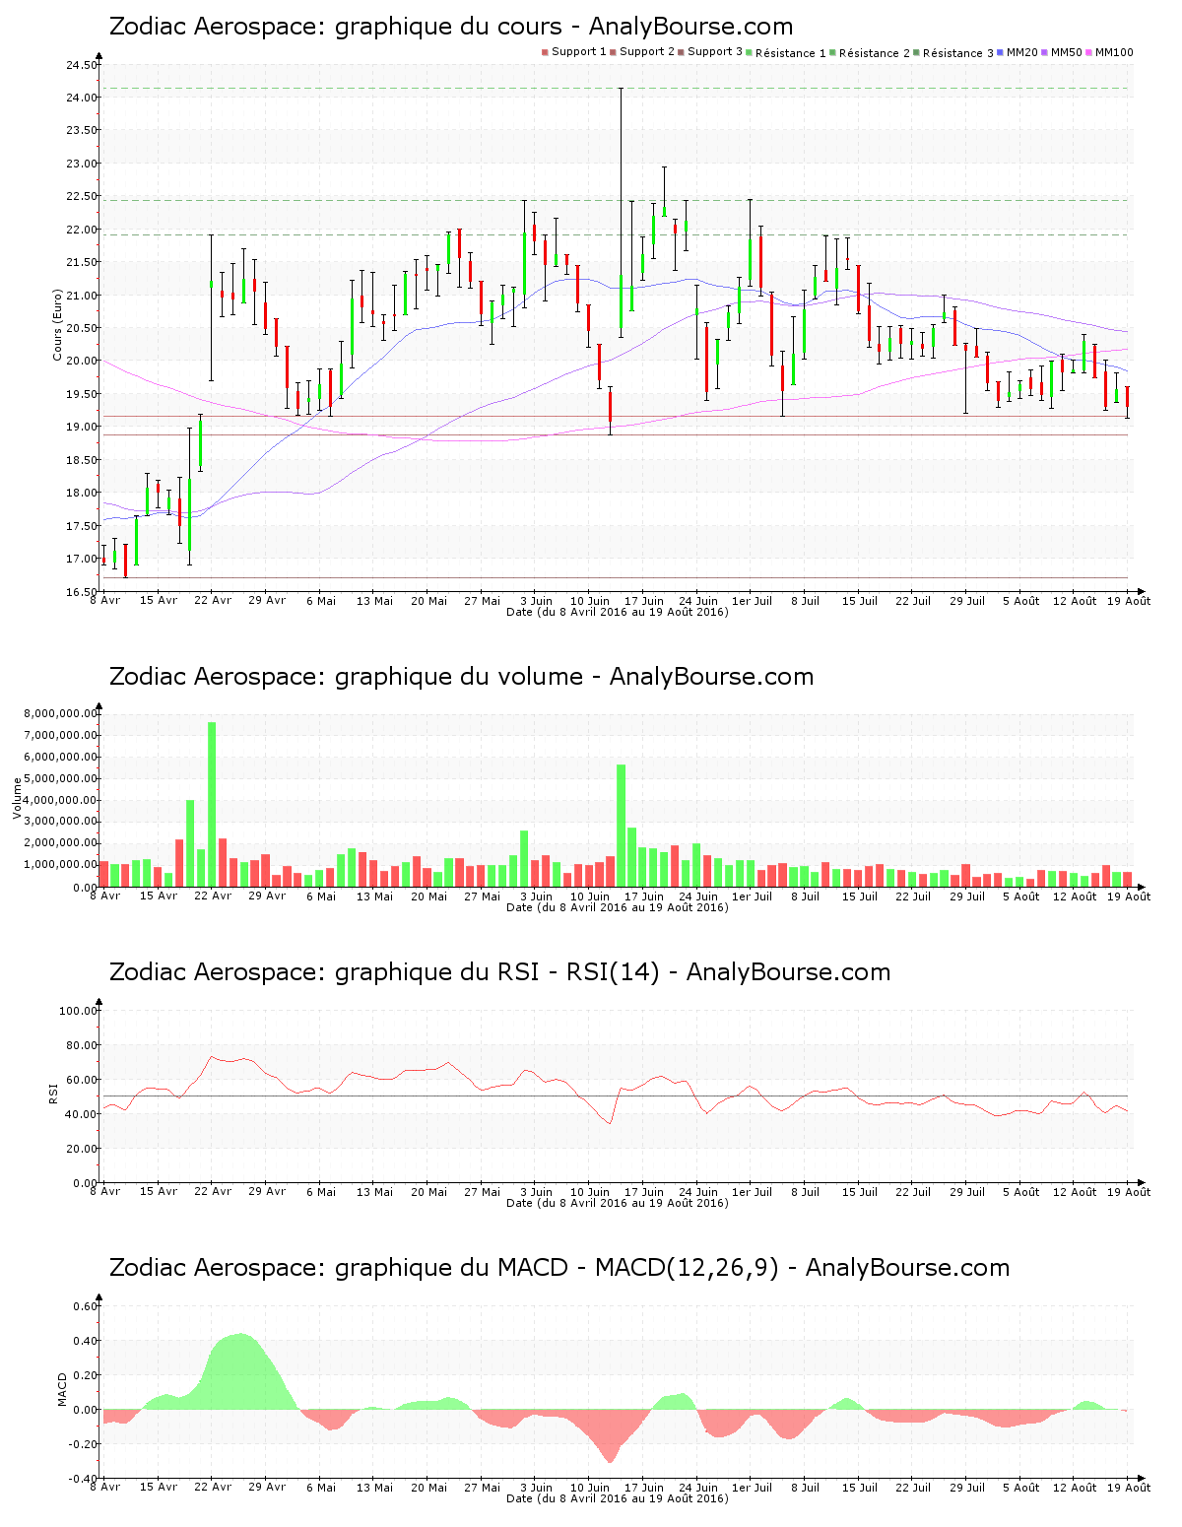Click '22 Avr' date under the price chart
Image resolution: width=1182 pixels, height=1527 pixels.
click(x=213, y=600)
